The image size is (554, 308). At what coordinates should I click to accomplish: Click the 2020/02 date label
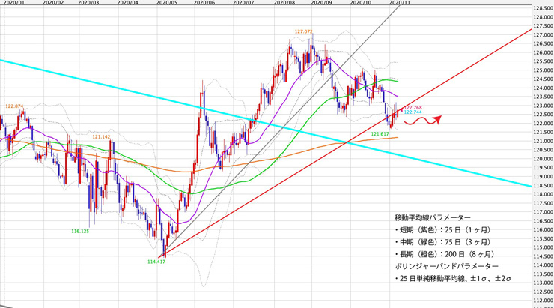click(53, 2)
